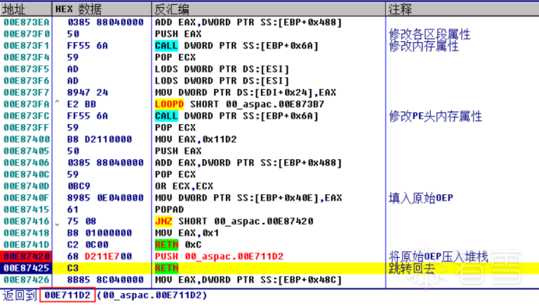Click address 00E873EA in first row
The height and width of the screenshot is (308, 539).
pos(26,23)
